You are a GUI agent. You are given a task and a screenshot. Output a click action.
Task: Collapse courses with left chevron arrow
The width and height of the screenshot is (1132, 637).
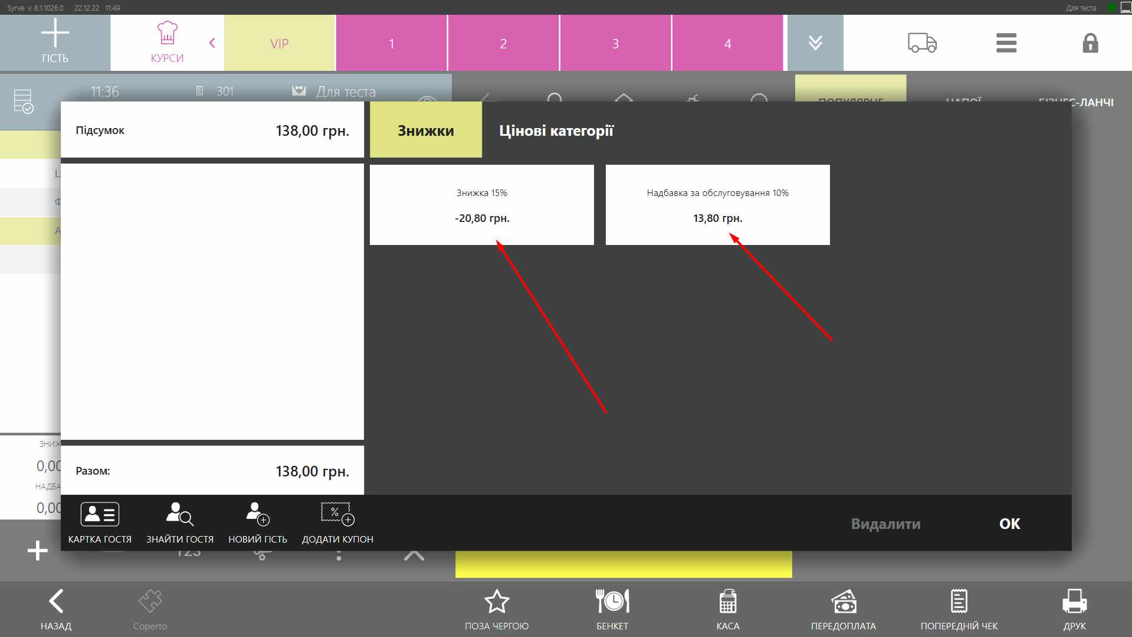(212, 43)
